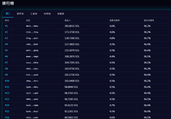The height and width of the screenshot is (119, 171).
Task: Click the 排行榜 page heading
Action: (x=8, y=3)
